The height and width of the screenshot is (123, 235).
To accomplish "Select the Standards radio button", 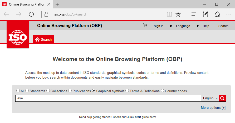I will 27,91.
